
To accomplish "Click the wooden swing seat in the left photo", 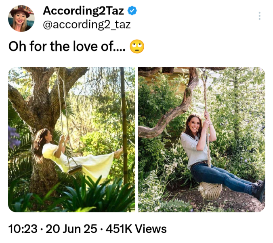I will (x=75, y=170).
